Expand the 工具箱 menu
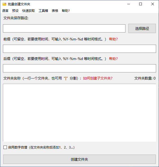This screenshot has width=159, height=167. pyautogui.click(x=43, y=11)
